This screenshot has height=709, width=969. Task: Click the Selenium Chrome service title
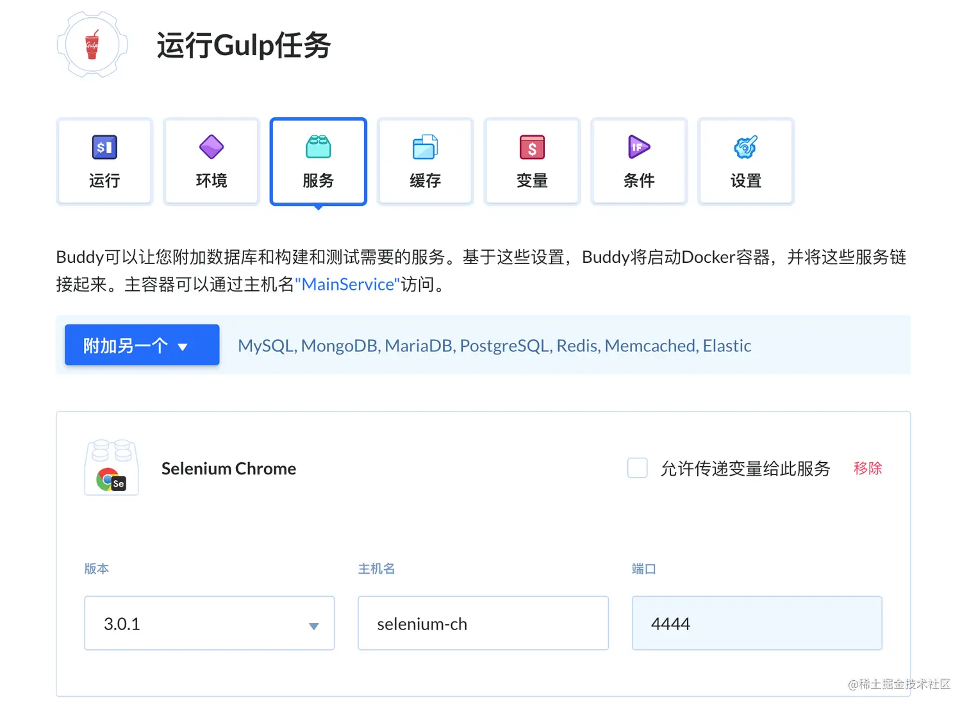[229, 469]
